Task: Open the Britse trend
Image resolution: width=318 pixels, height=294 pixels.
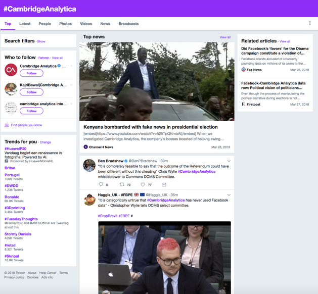Action: [x=10, y=168]
